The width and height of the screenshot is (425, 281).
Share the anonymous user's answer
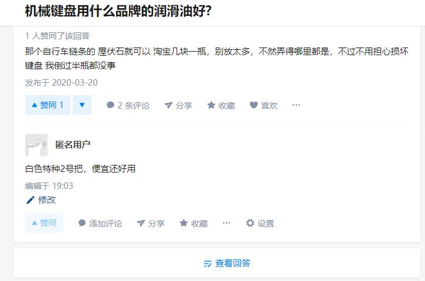[x=151, y=224]
